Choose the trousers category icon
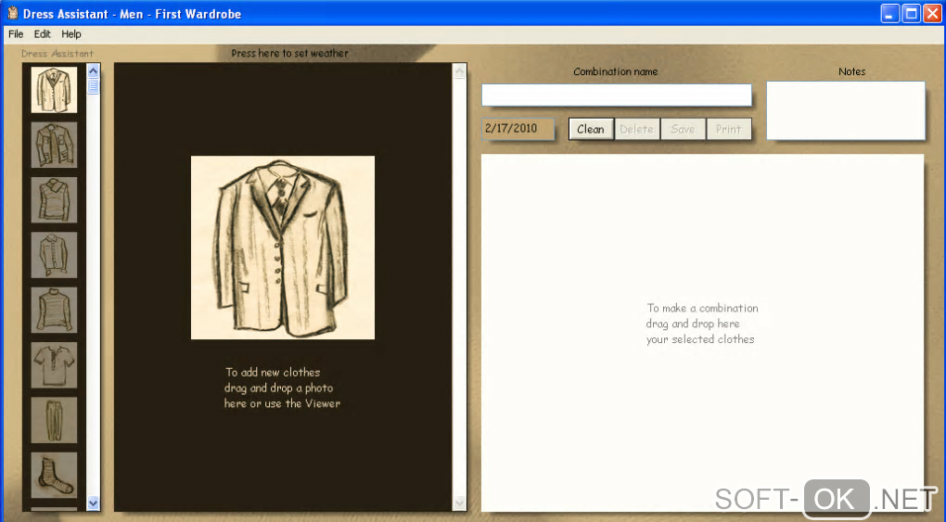This screenshot has height=522, width=946. tap(55, 420)
